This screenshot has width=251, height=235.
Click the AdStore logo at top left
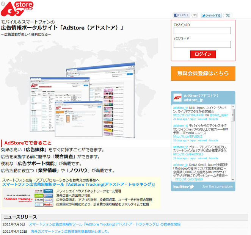(x=17, y=9)
